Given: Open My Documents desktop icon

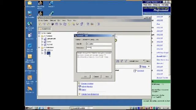Looking at the screenshot, I should pyautogui.click(x=30, y=4).
